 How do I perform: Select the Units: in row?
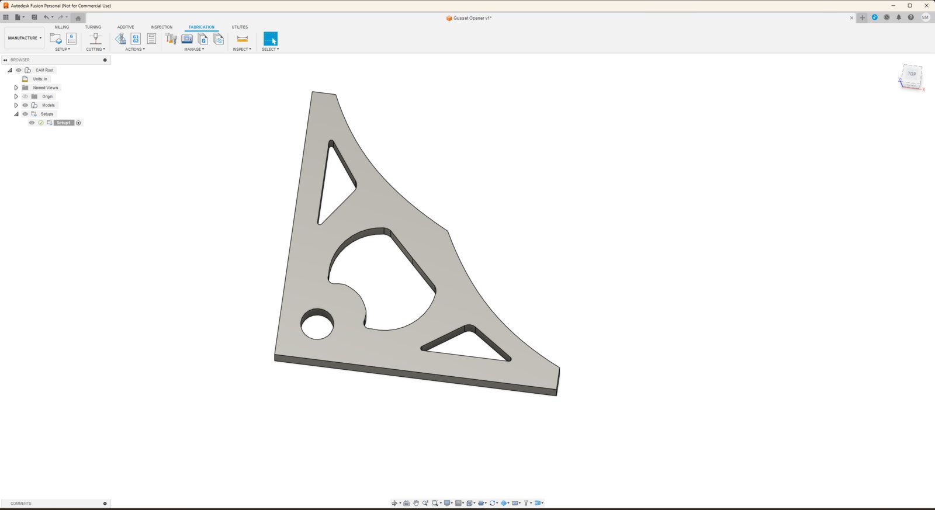coord(40,79)
